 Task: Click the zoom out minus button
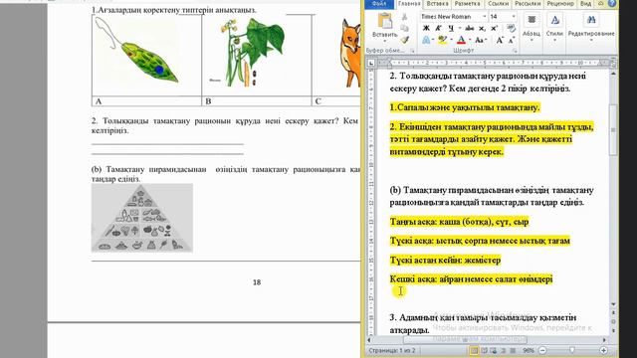pos(542,350)
